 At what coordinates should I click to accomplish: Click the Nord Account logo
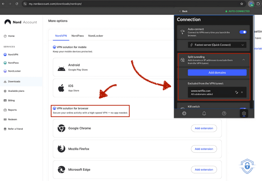coord(20,22)
